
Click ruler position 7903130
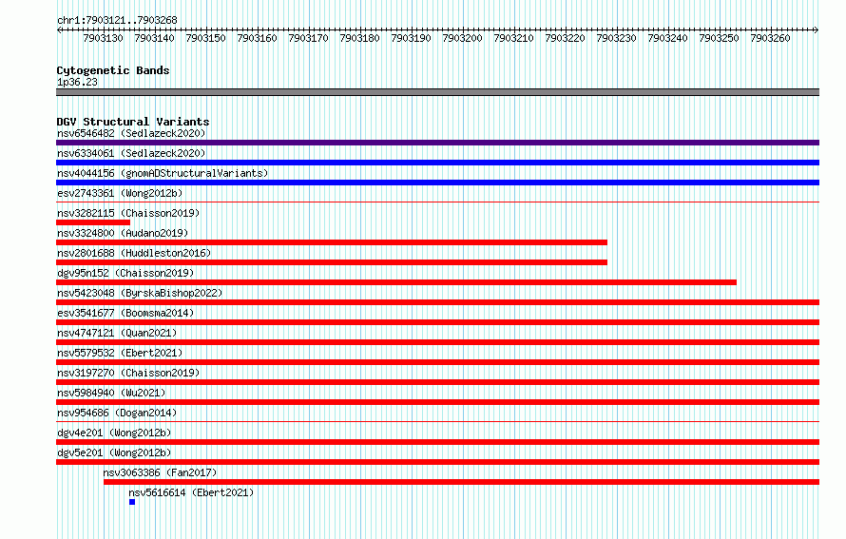103,38
